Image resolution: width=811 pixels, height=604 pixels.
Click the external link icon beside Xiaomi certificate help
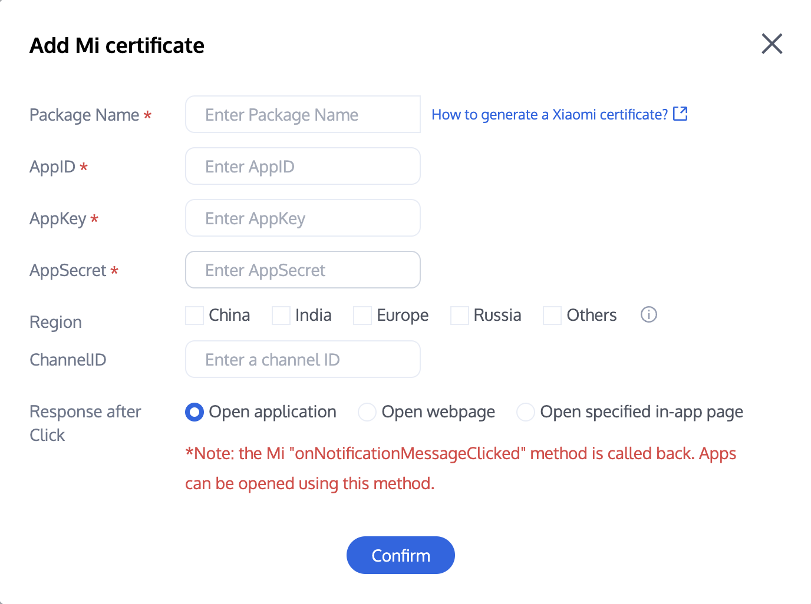point(680,114)
